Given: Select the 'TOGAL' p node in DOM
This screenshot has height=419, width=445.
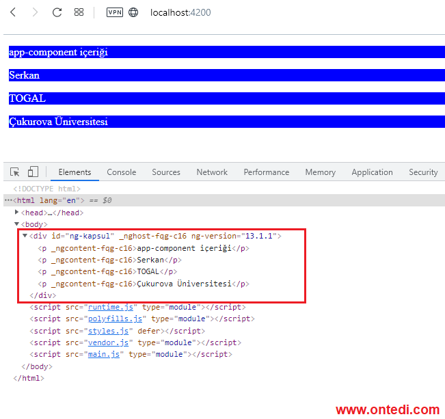Looking at the screenshot, I should click(x=107, y=271).
